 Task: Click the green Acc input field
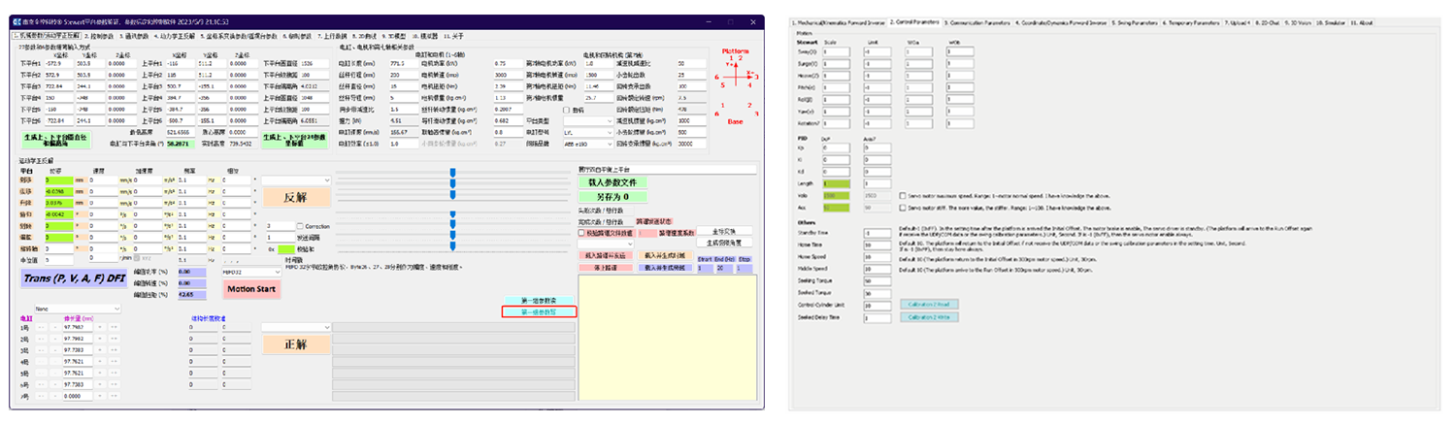point(836,207)
